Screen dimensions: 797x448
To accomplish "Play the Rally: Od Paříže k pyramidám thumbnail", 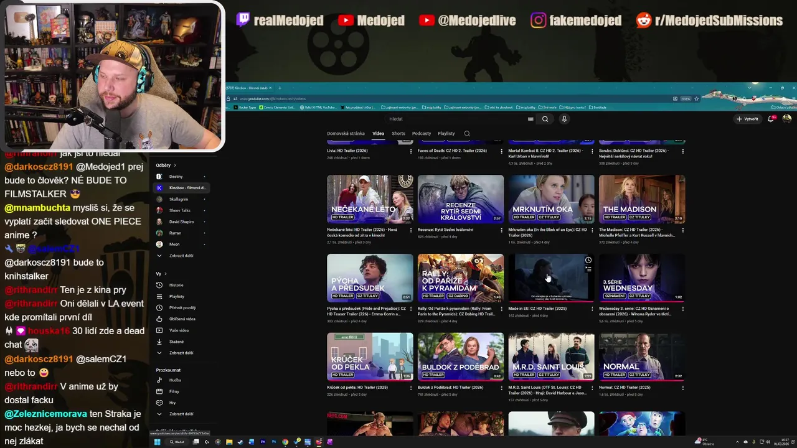I will 461,278.
